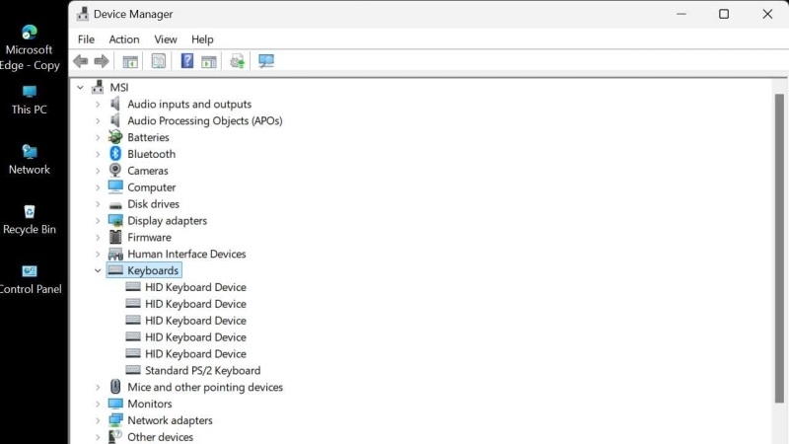Expand Mice and other pointing devices
This screenshot has height=444, width=789.
pyautogui.click(x=98, y=388)
